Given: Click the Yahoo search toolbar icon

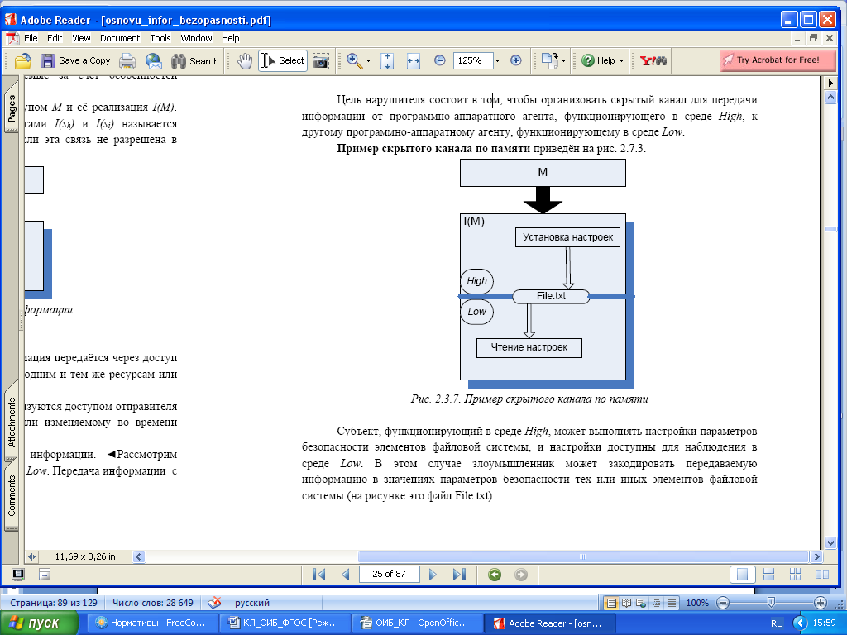Looking at the screenshot, I should (653, 60).
